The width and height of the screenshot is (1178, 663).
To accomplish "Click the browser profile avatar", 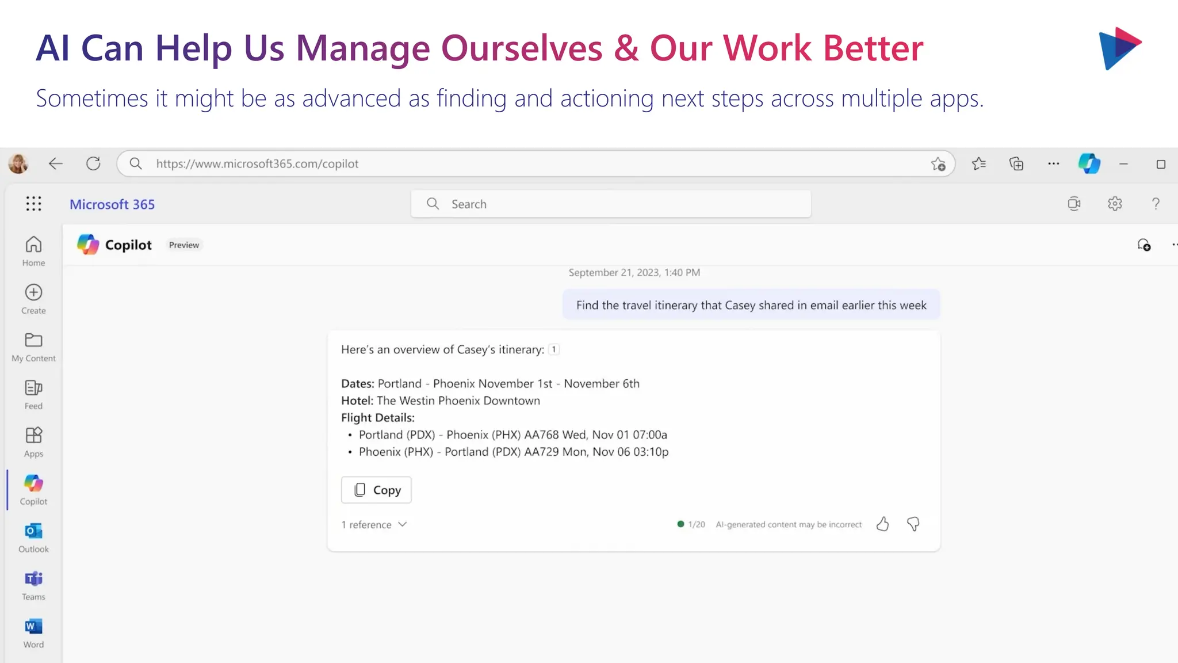I will tap(18, 163).
